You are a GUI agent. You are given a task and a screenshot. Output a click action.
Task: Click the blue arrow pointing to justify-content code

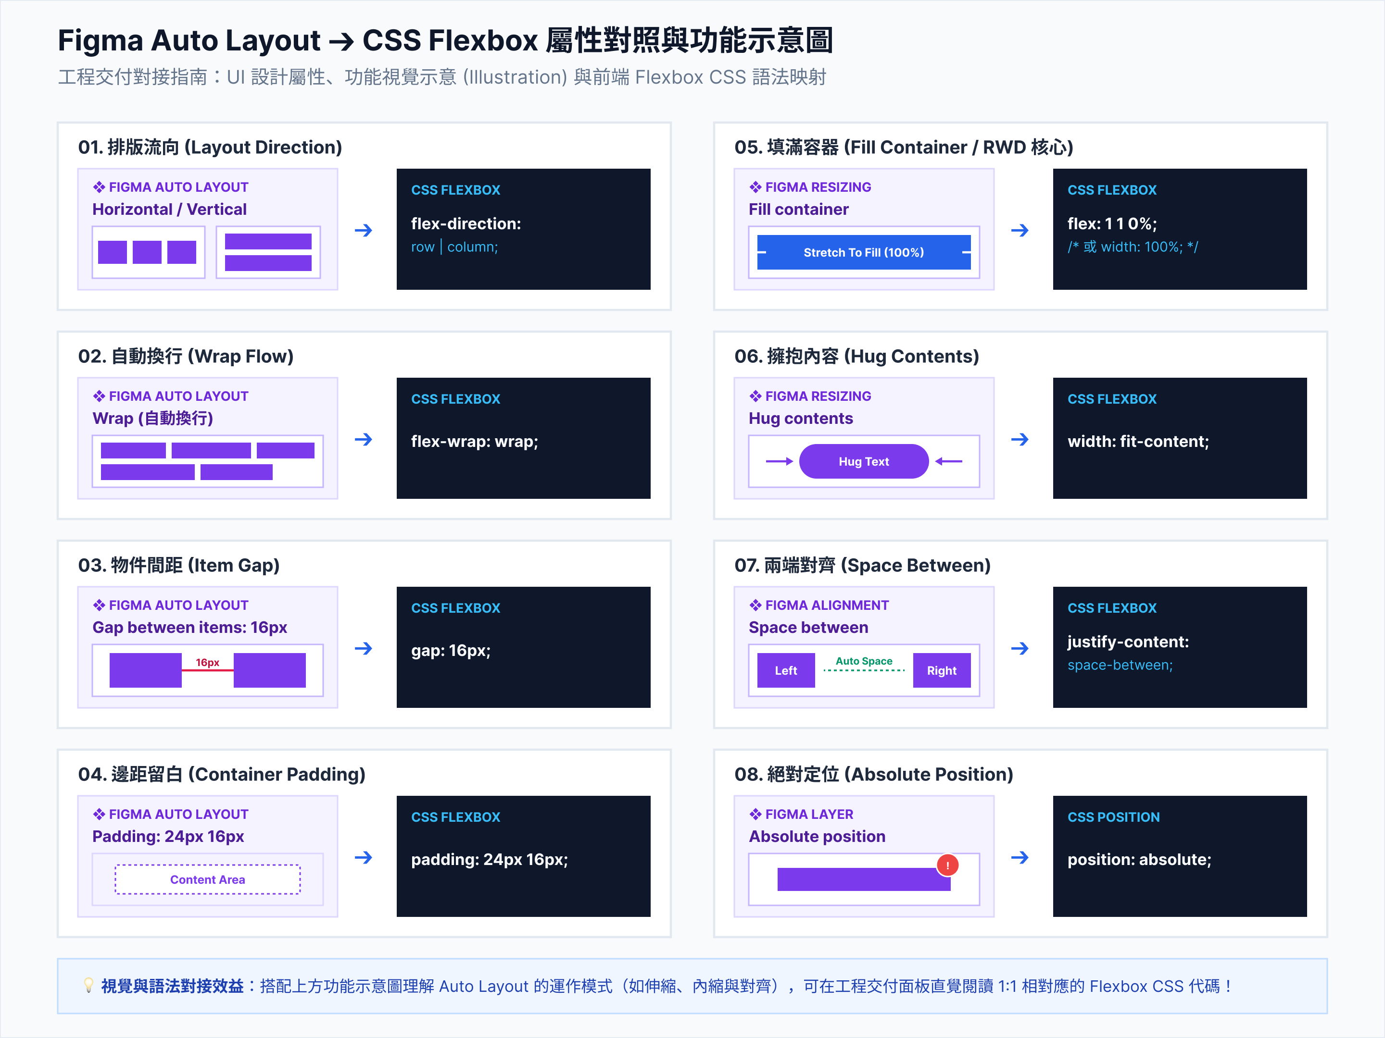1020,648
